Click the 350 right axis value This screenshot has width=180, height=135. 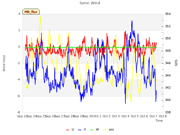tap(168, 38)
